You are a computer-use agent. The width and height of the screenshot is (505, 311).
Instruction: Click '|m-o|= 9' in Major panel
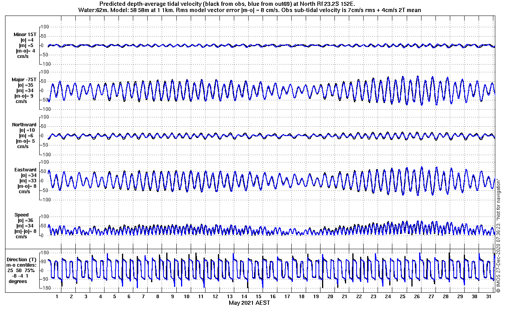coord(25,96)
